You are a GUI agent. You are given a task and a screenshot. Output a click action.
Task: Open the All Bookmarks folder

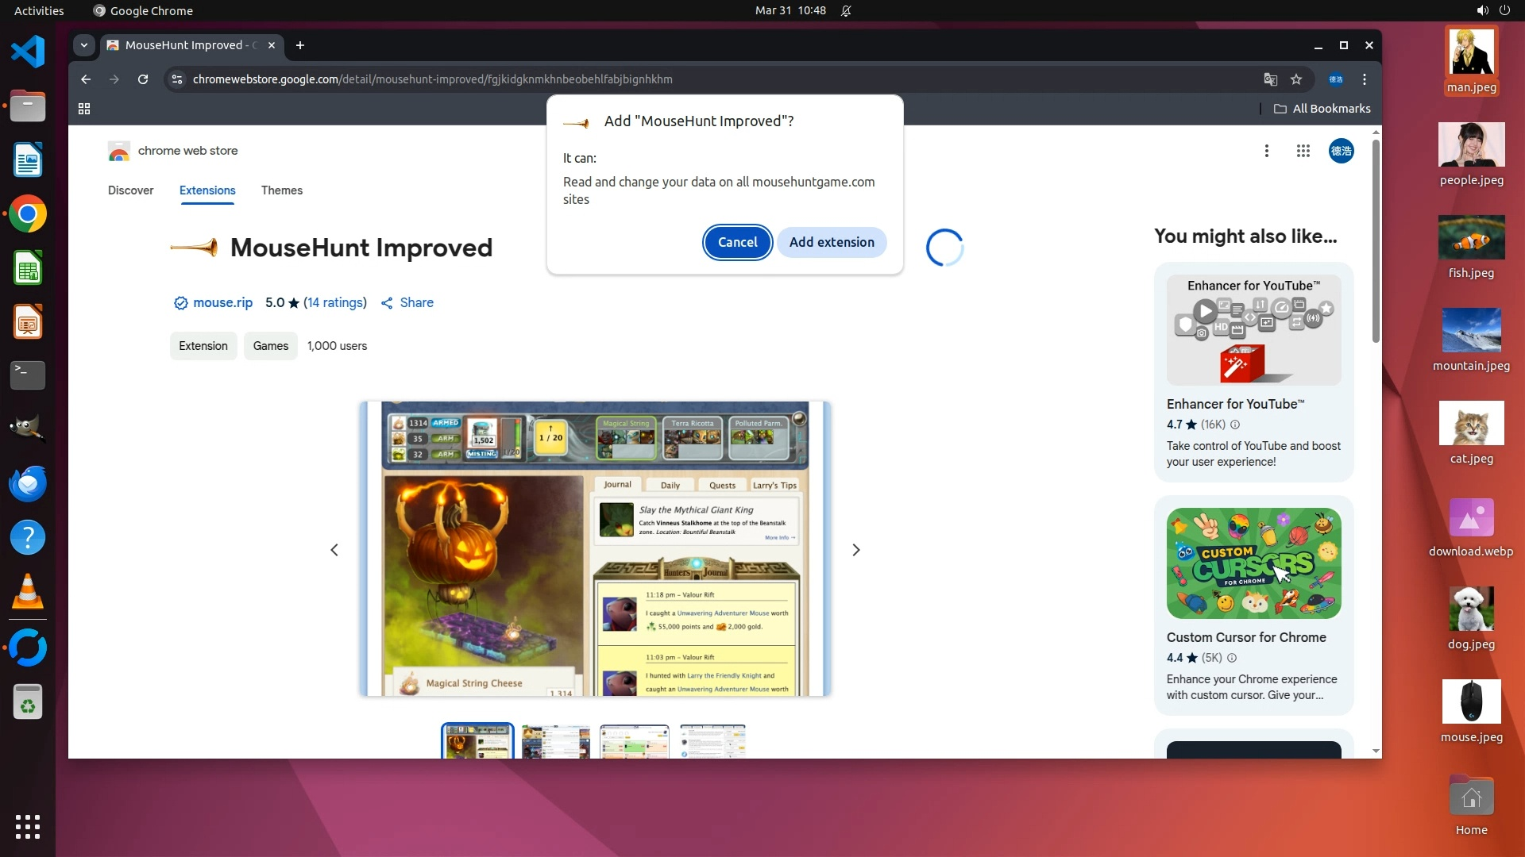[x=1322, y=109]
